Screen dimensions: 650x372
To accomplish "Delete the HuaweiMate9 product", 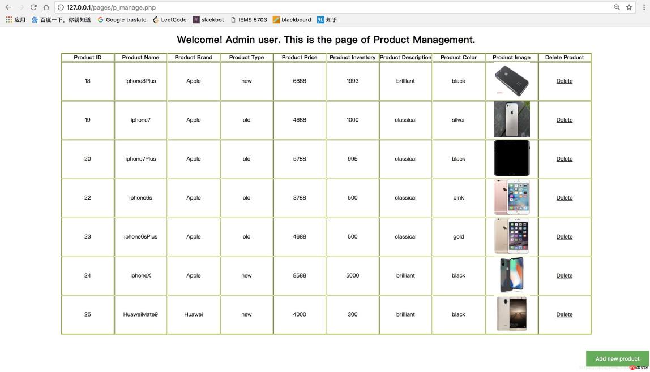I will (x=564, y=314).
